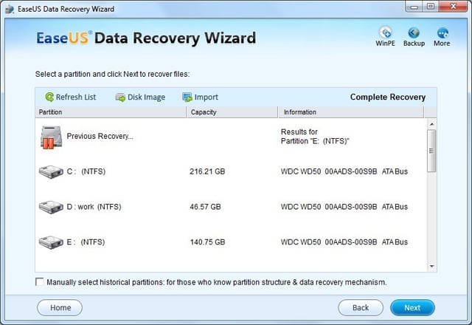472x325 pixels.
Task: Click WDC WD50 info in D: work row
Action: point(344,207)
